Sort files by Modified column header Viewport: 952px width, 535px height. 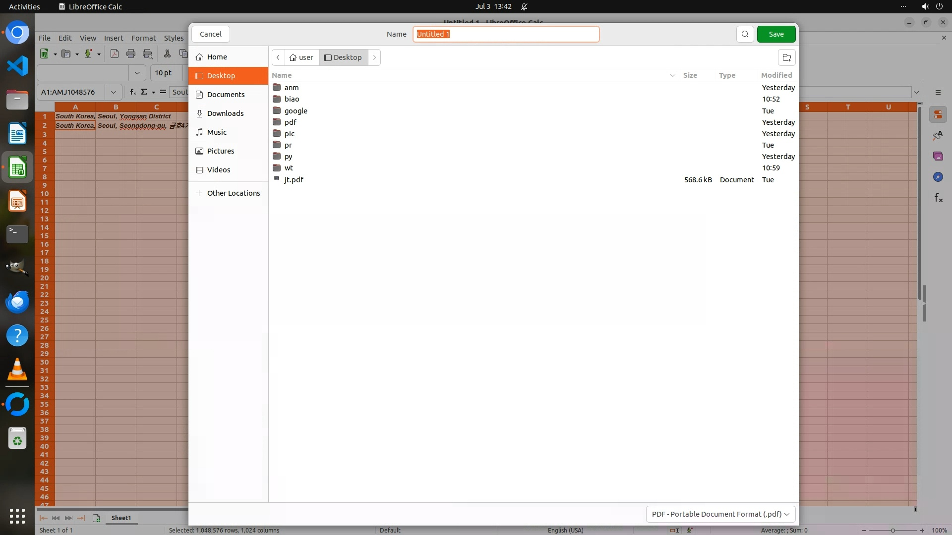pos(776,75)
